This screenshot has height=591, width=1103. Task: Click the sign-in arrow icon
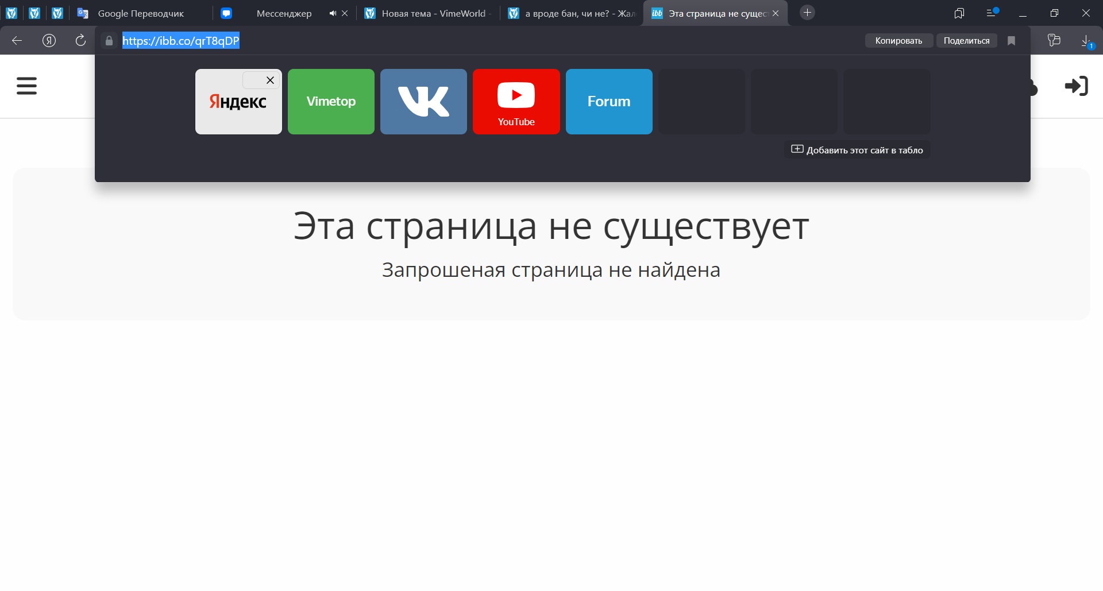[x=1076, y=86]
